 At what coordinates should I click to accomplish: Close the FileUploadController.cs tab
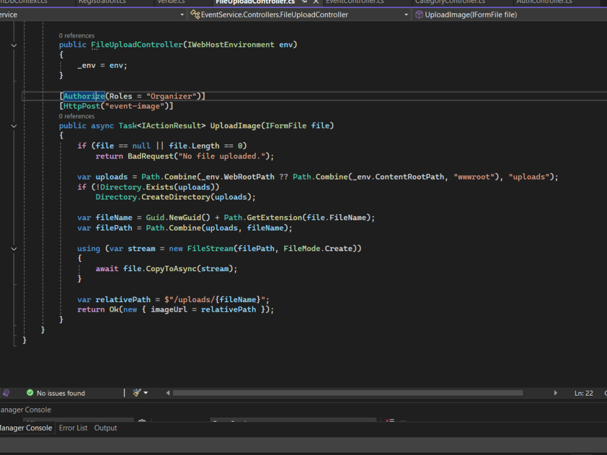click(316, 2)
